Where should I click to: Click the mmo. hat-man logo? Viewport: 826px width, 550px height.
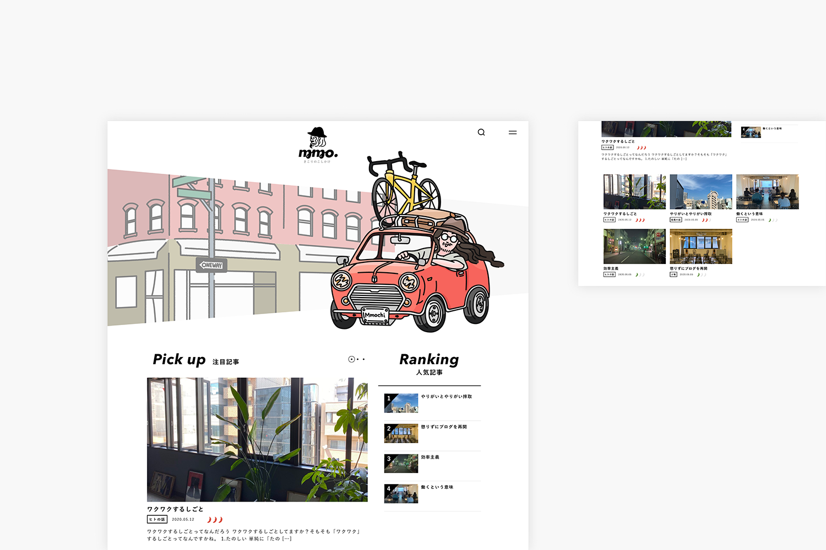[318, 145]
